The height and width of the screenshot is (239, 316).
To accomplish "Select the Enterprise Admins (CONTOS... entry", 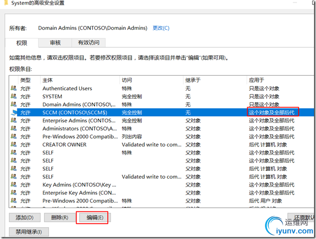I will coord(161,120).
